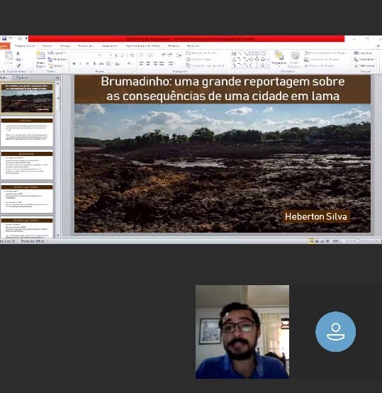
Task: Toggle text Shadow formatting
Action: click(x=94, y=64)
